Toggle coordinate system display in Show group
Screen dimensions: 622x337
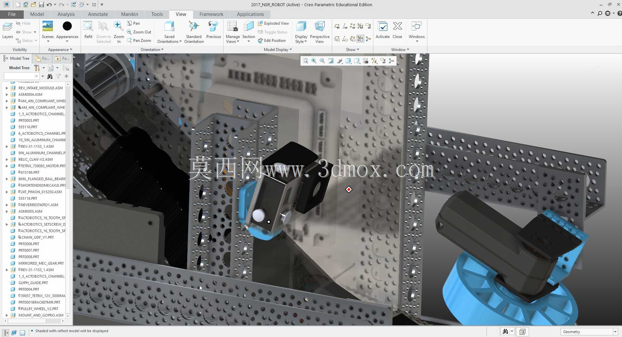point(360,26)
